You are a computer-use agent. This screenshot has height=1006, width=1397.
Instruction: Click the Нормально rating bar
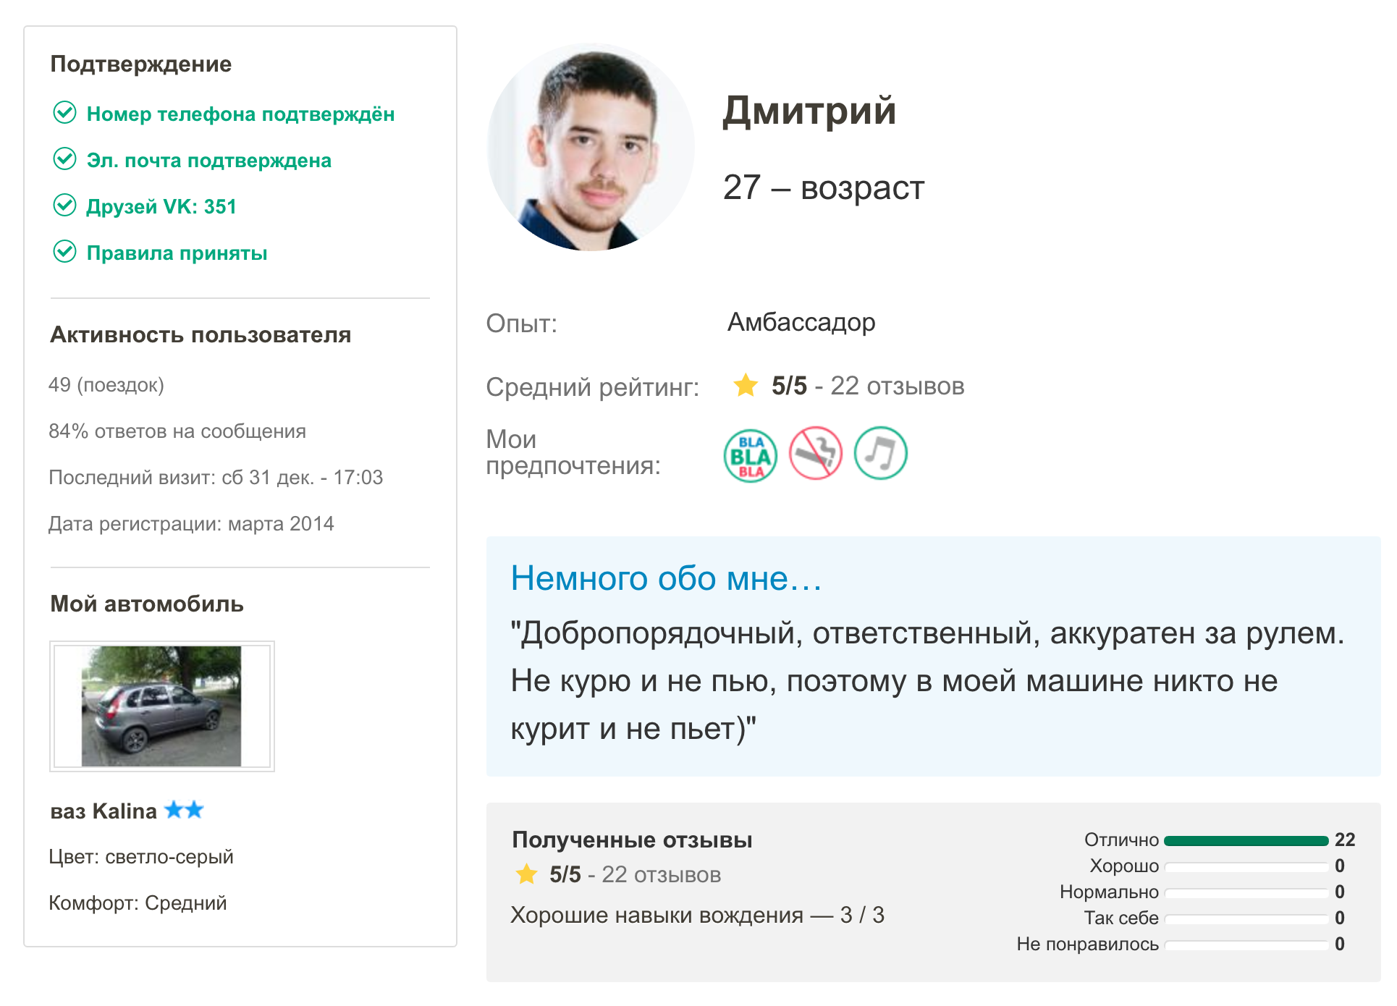pos(1246,892)
